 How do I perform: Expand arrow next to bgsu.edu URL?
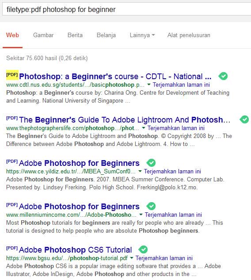(132, 258)
